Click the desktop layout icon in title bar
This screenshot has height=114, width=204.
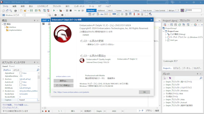point(172,2)
